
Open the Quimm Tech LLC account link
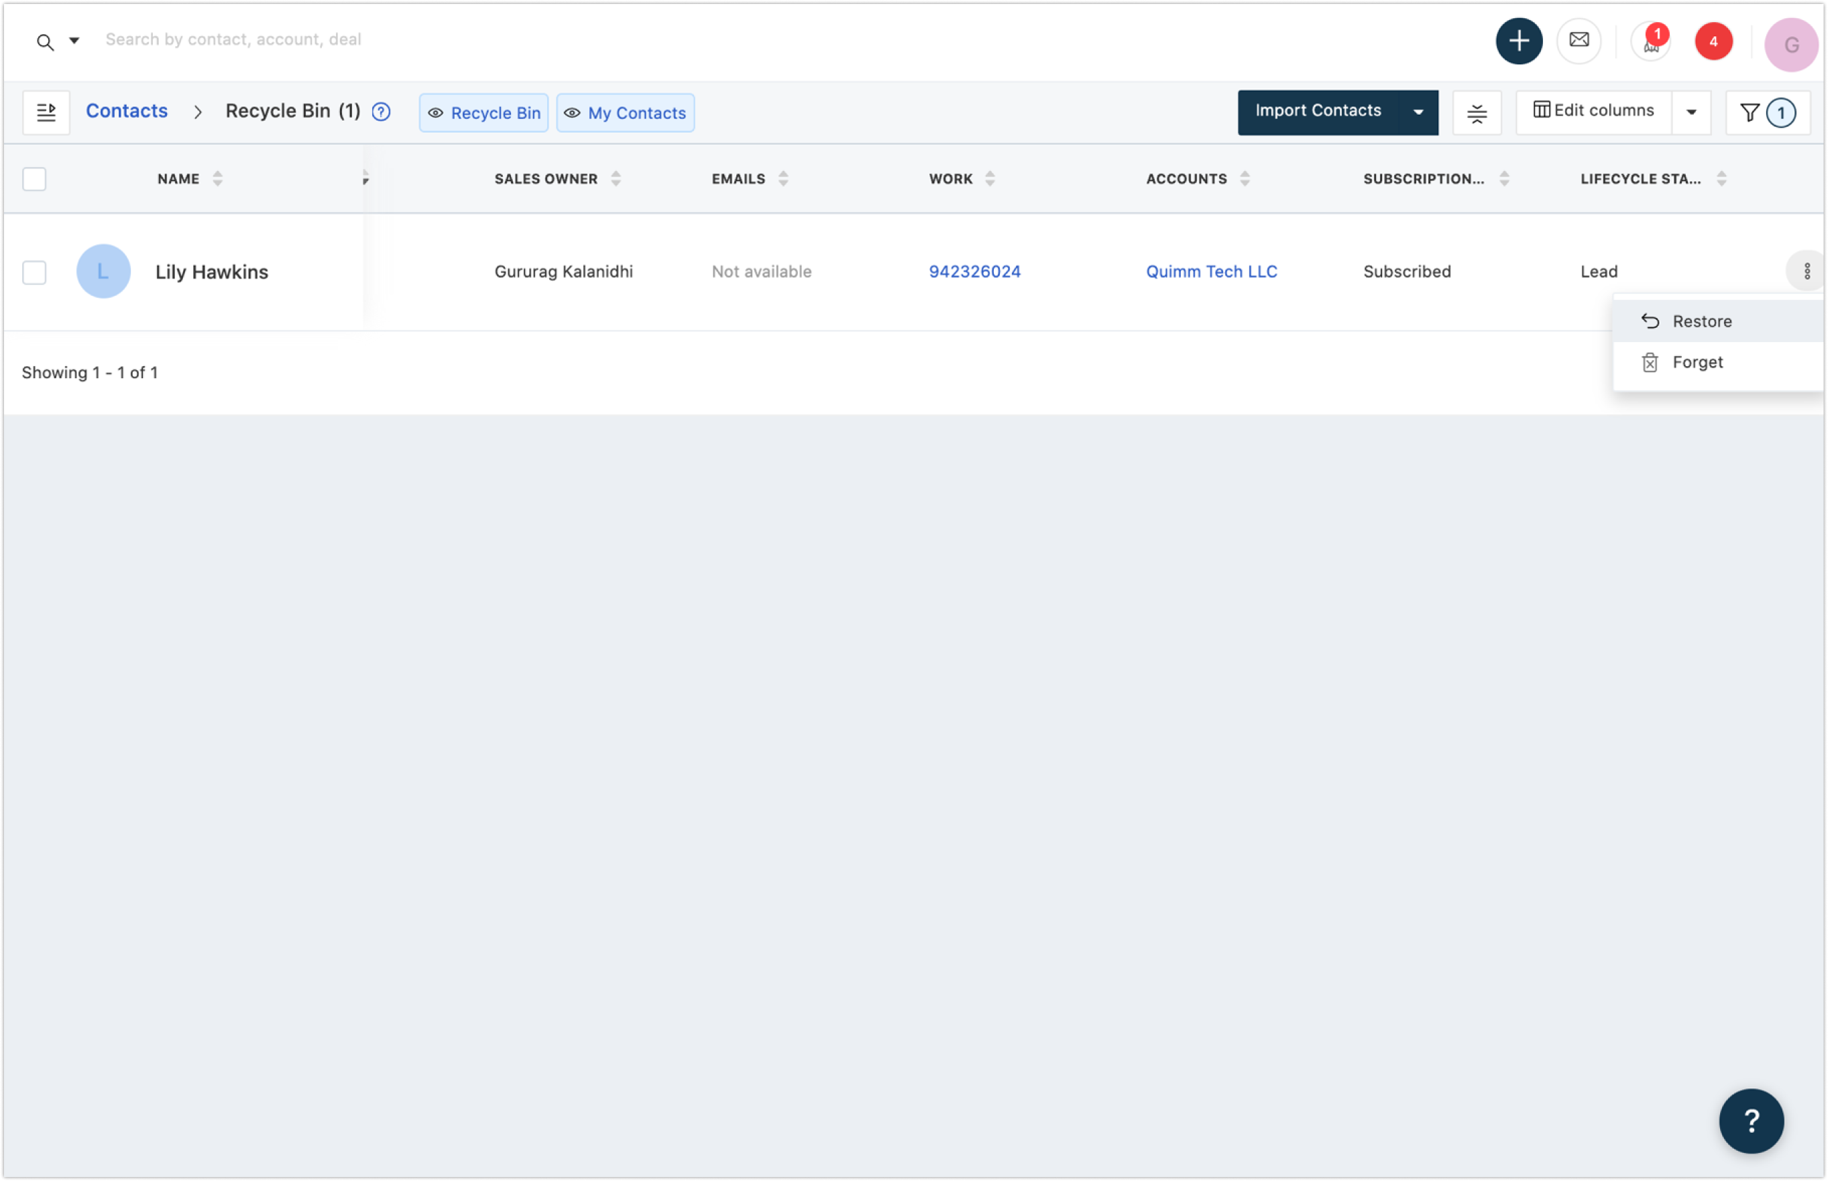point(1211,272)
